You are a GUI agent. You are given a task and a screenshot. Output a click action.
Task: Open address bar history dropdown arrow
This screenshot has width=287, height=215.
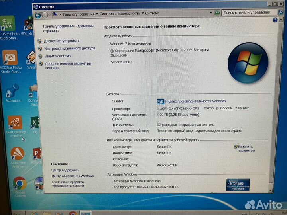coord(211,13)
